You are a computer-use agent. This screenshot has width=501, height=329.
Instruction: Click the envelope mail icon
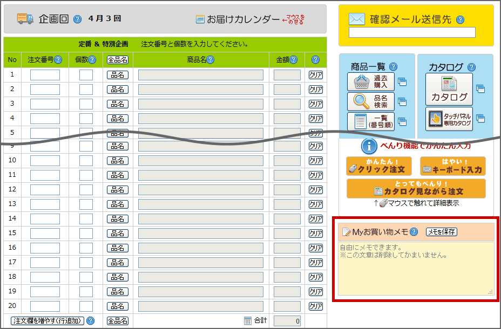(x=357, y=19)
